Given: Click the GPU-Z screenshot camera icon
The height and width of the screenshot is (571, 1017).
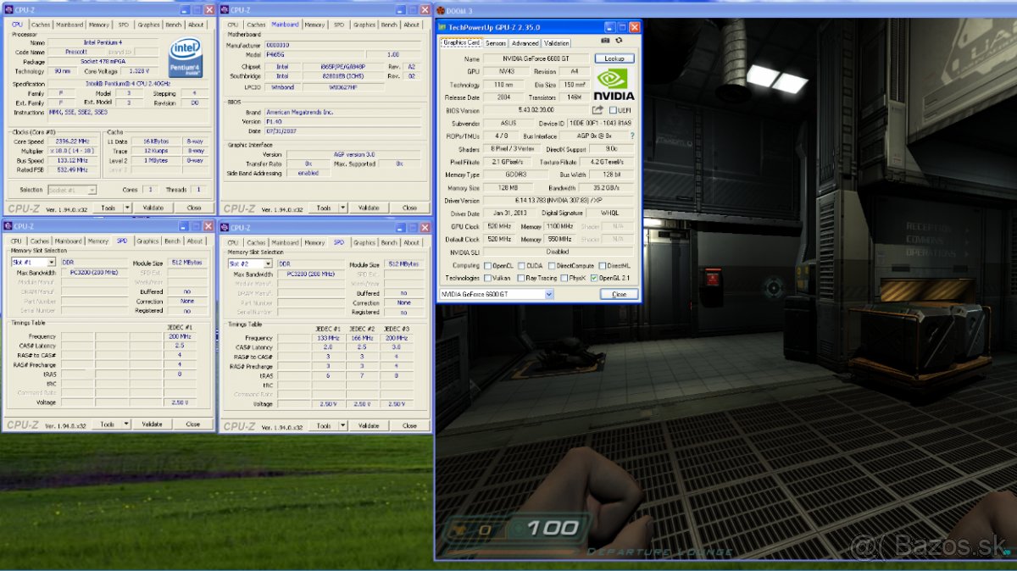Looking at the screenshot, I should [605, 40].
